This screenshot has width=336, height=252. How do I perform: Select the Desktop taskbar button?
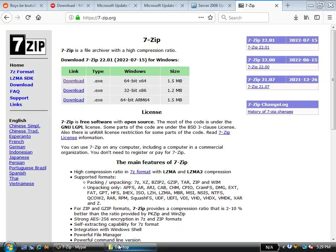[131, 247]
